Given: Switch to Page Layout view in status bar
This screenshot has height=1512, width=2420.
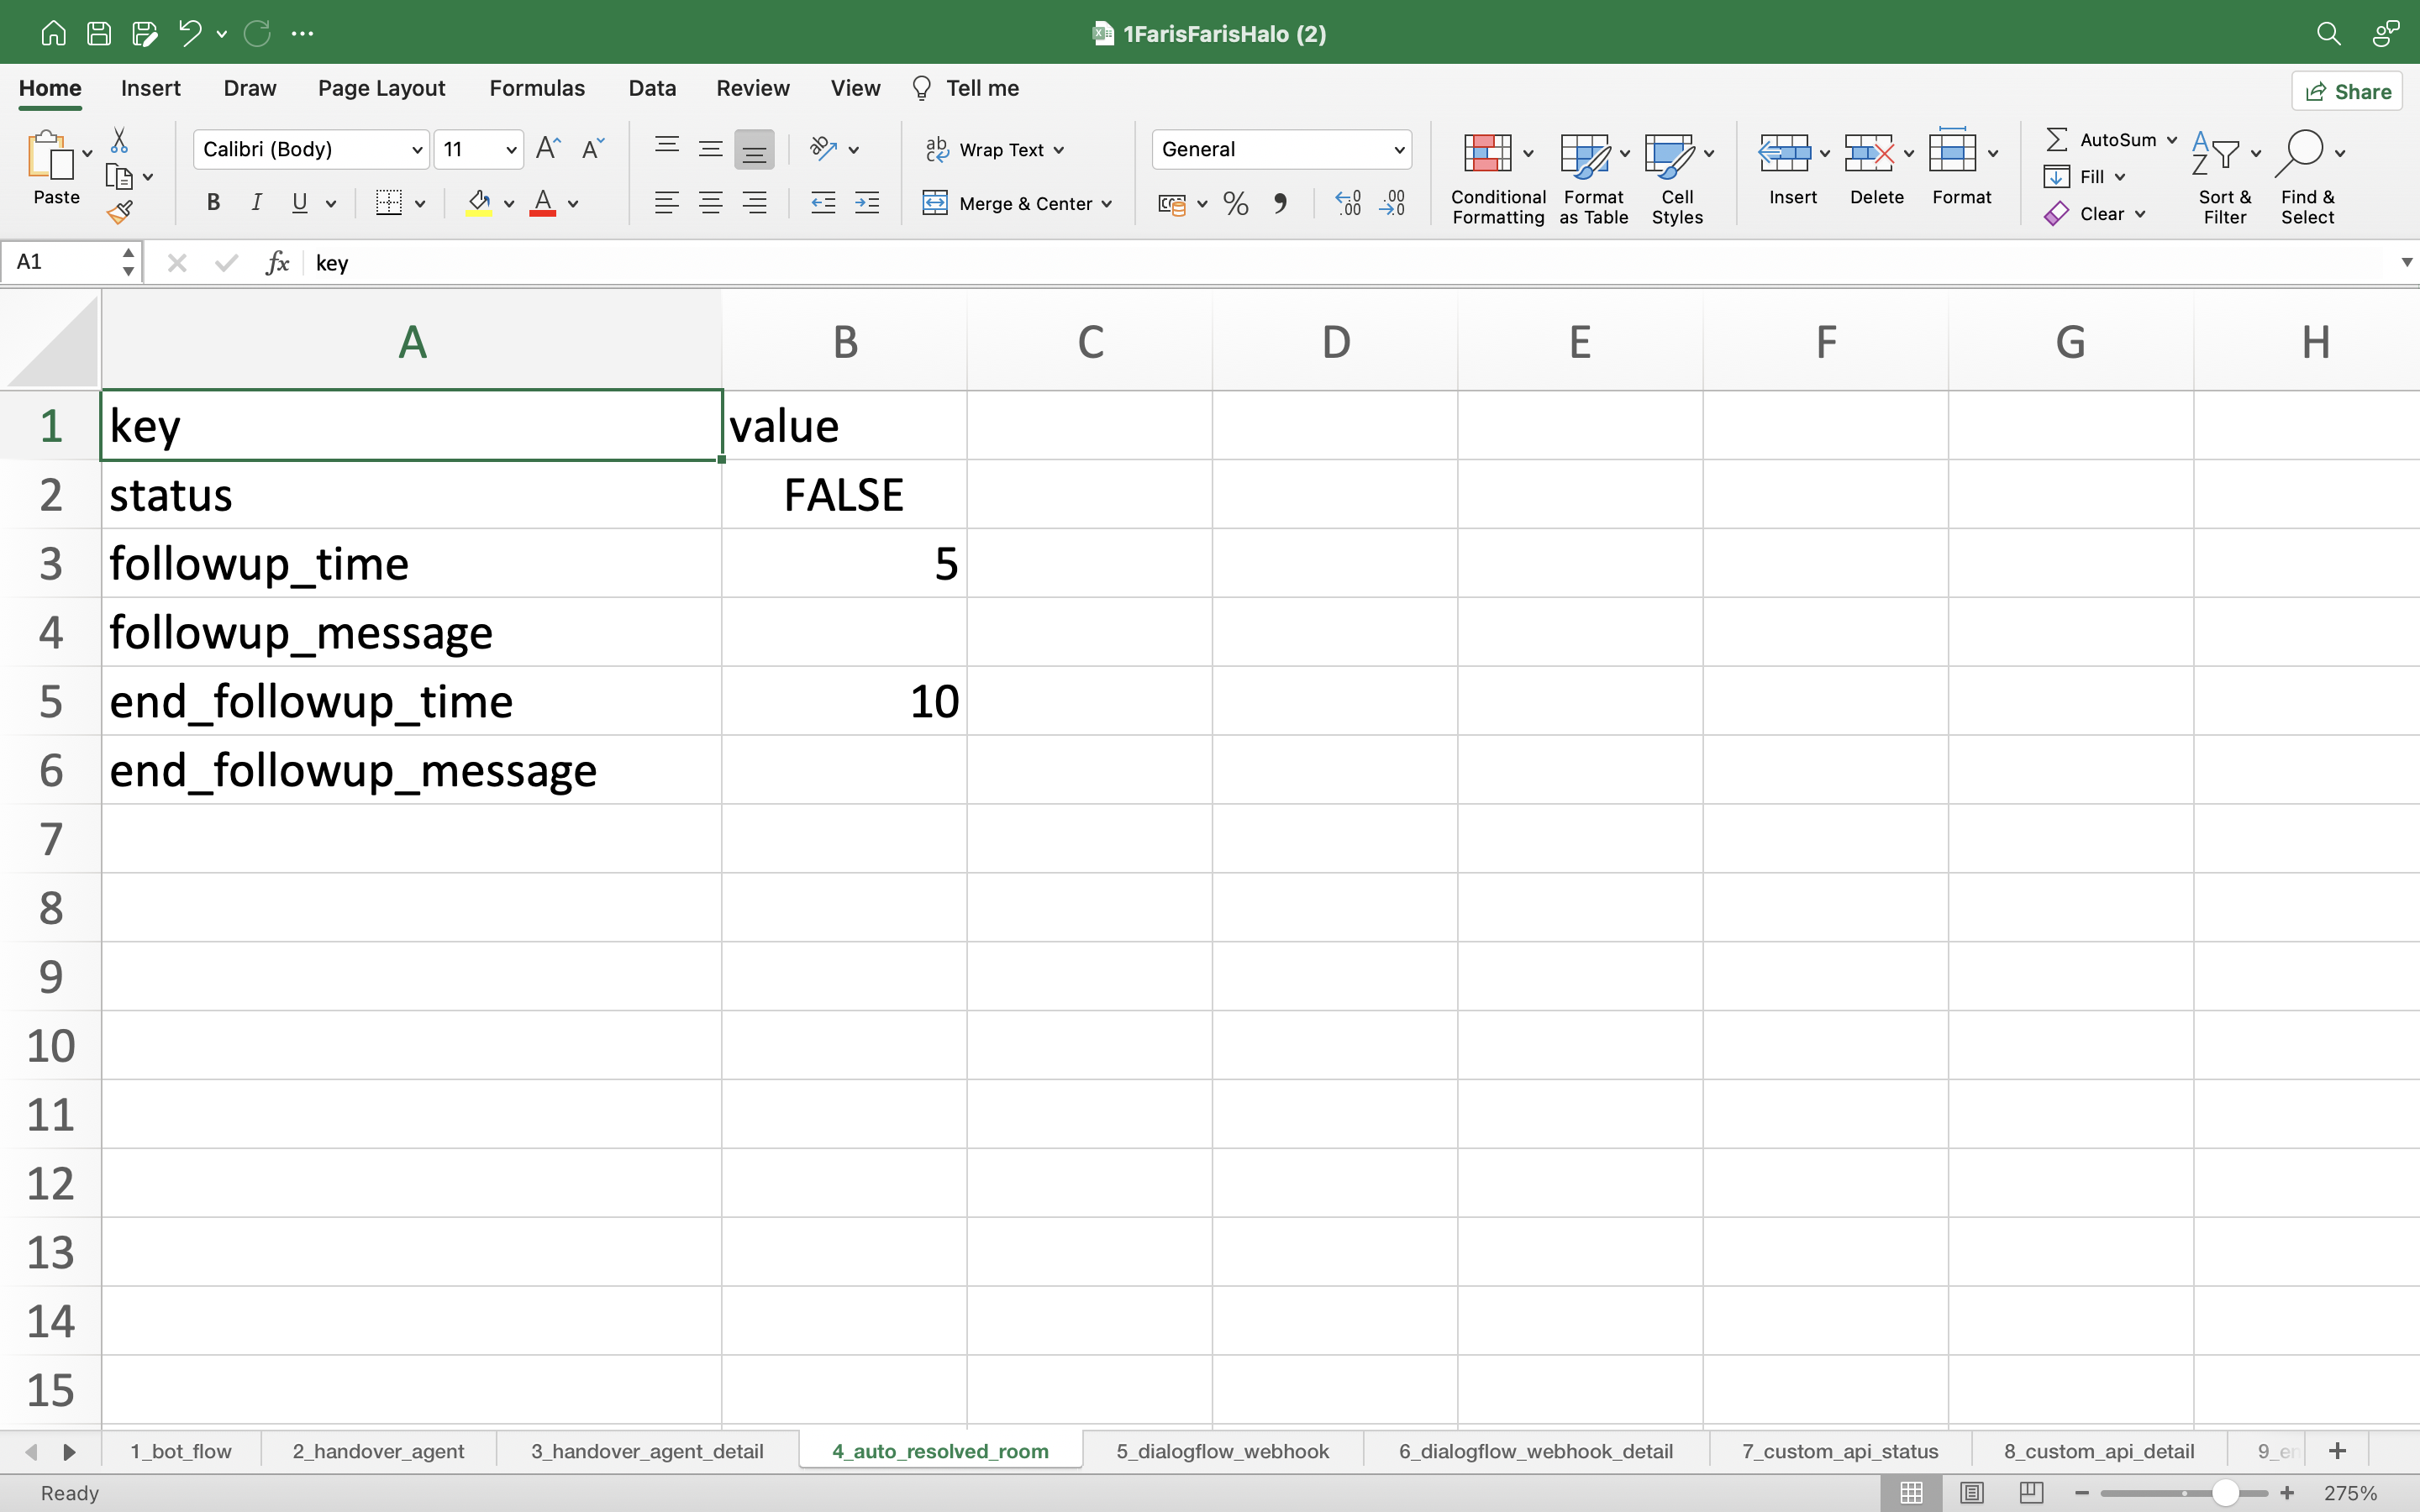Looking at the screenshot, I should pyautogui.click(x=1971, y=1492).
